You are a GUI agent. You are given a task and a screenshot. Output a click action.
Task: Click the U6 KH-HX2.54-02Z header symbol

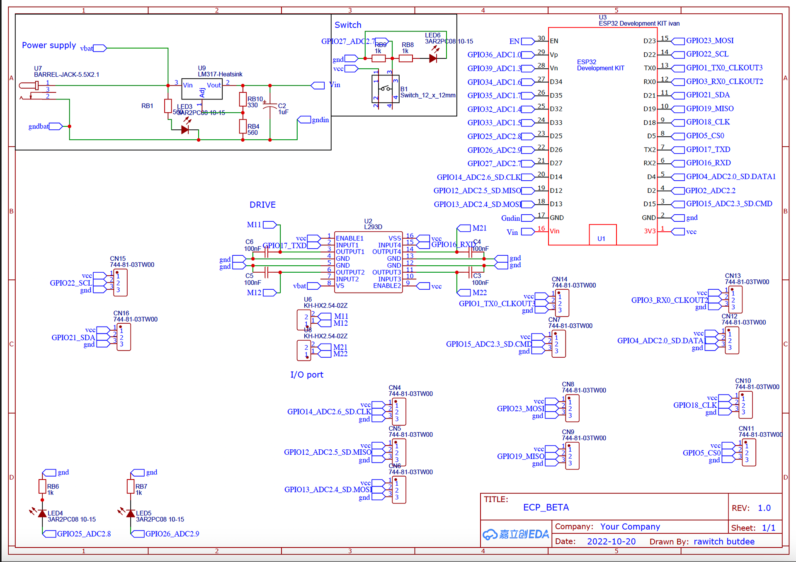click(x=304, y=320)
